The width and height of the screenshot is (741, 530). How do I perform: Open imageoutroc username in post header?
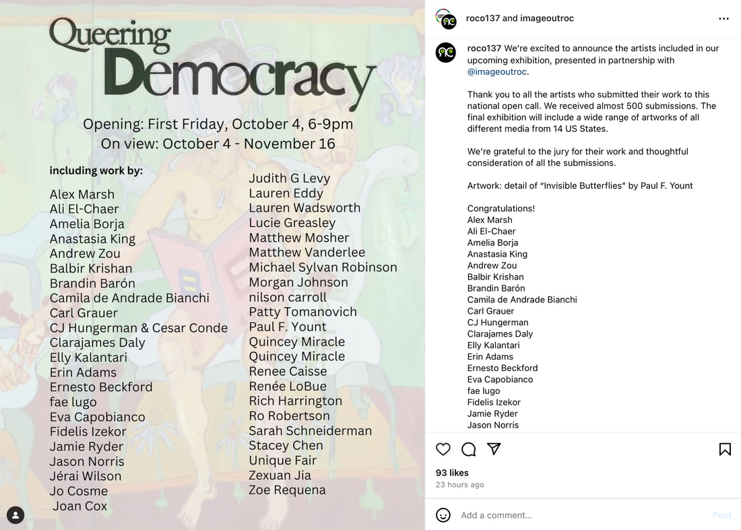547,18
